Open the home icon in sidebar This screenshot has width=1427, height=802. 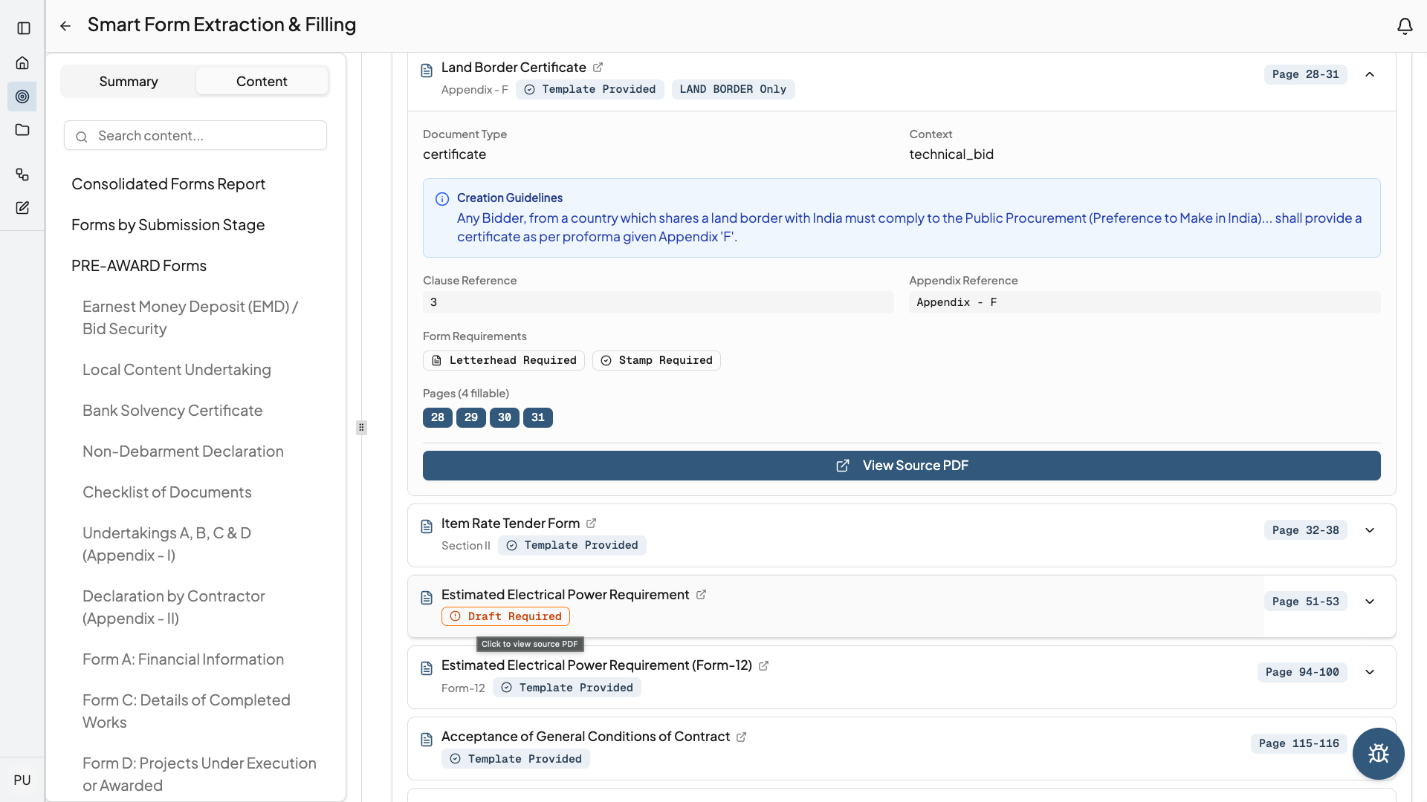click(22, 63)
